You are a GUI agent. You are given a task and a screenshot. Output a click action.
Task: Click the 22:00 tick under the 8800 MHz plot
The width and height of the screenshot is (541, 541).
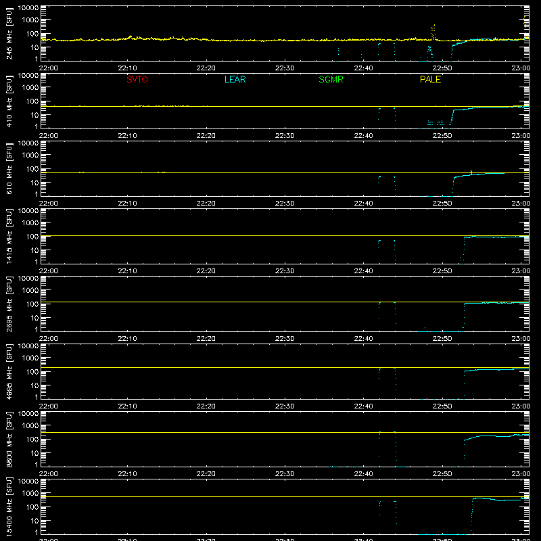(49, 474)
